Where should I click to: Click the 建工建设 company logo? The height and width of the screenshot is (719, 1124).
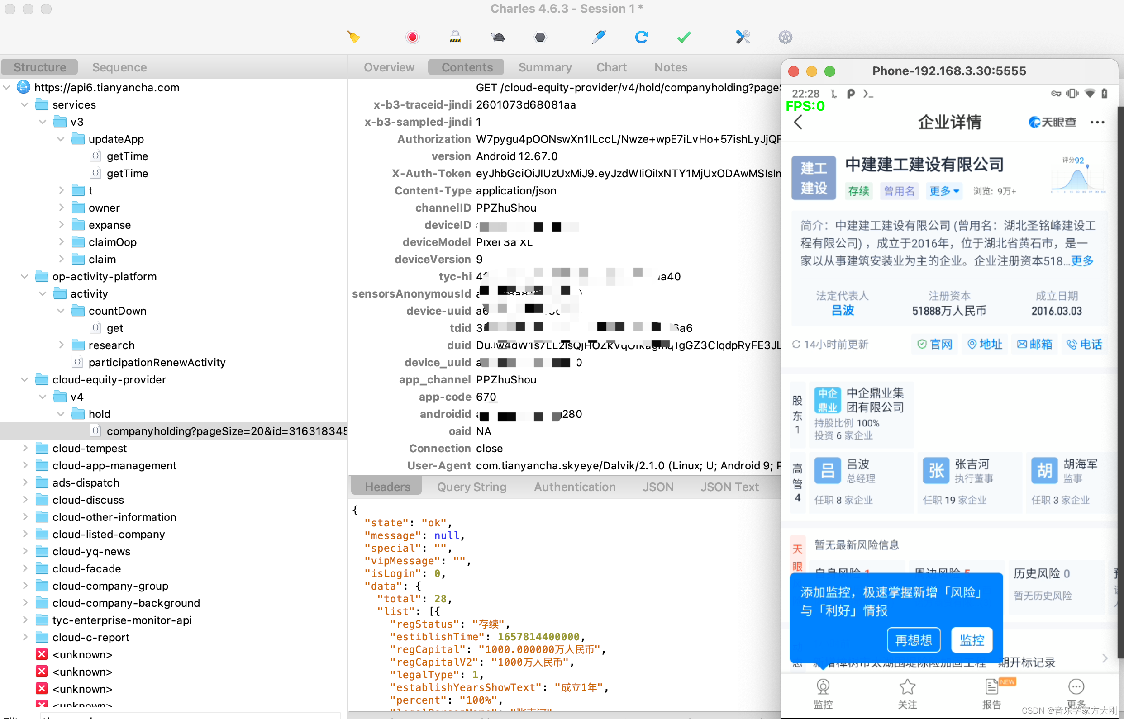pos(813,178)
